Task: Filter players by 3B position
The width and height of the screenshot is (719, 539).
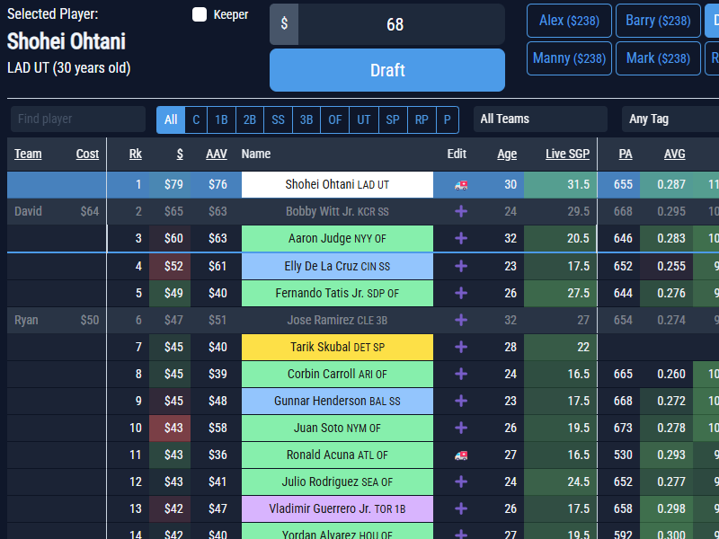Action: click(306, 120)
